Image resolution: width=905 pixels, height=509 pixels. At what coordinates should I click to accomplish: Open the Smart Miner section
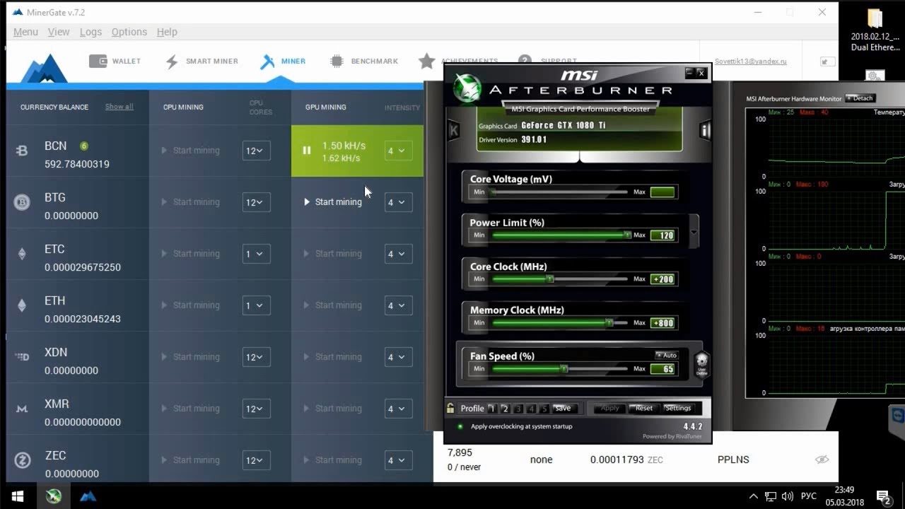202,62
